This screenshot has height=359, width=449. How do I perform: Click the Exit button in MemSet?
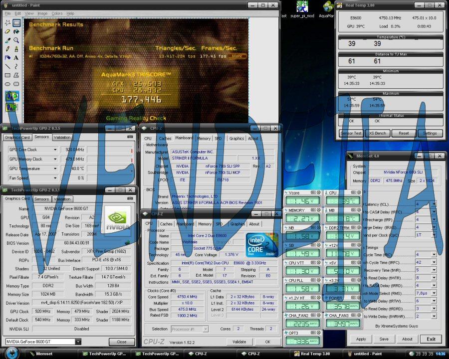pyautogui.click(x=431, y=339)
